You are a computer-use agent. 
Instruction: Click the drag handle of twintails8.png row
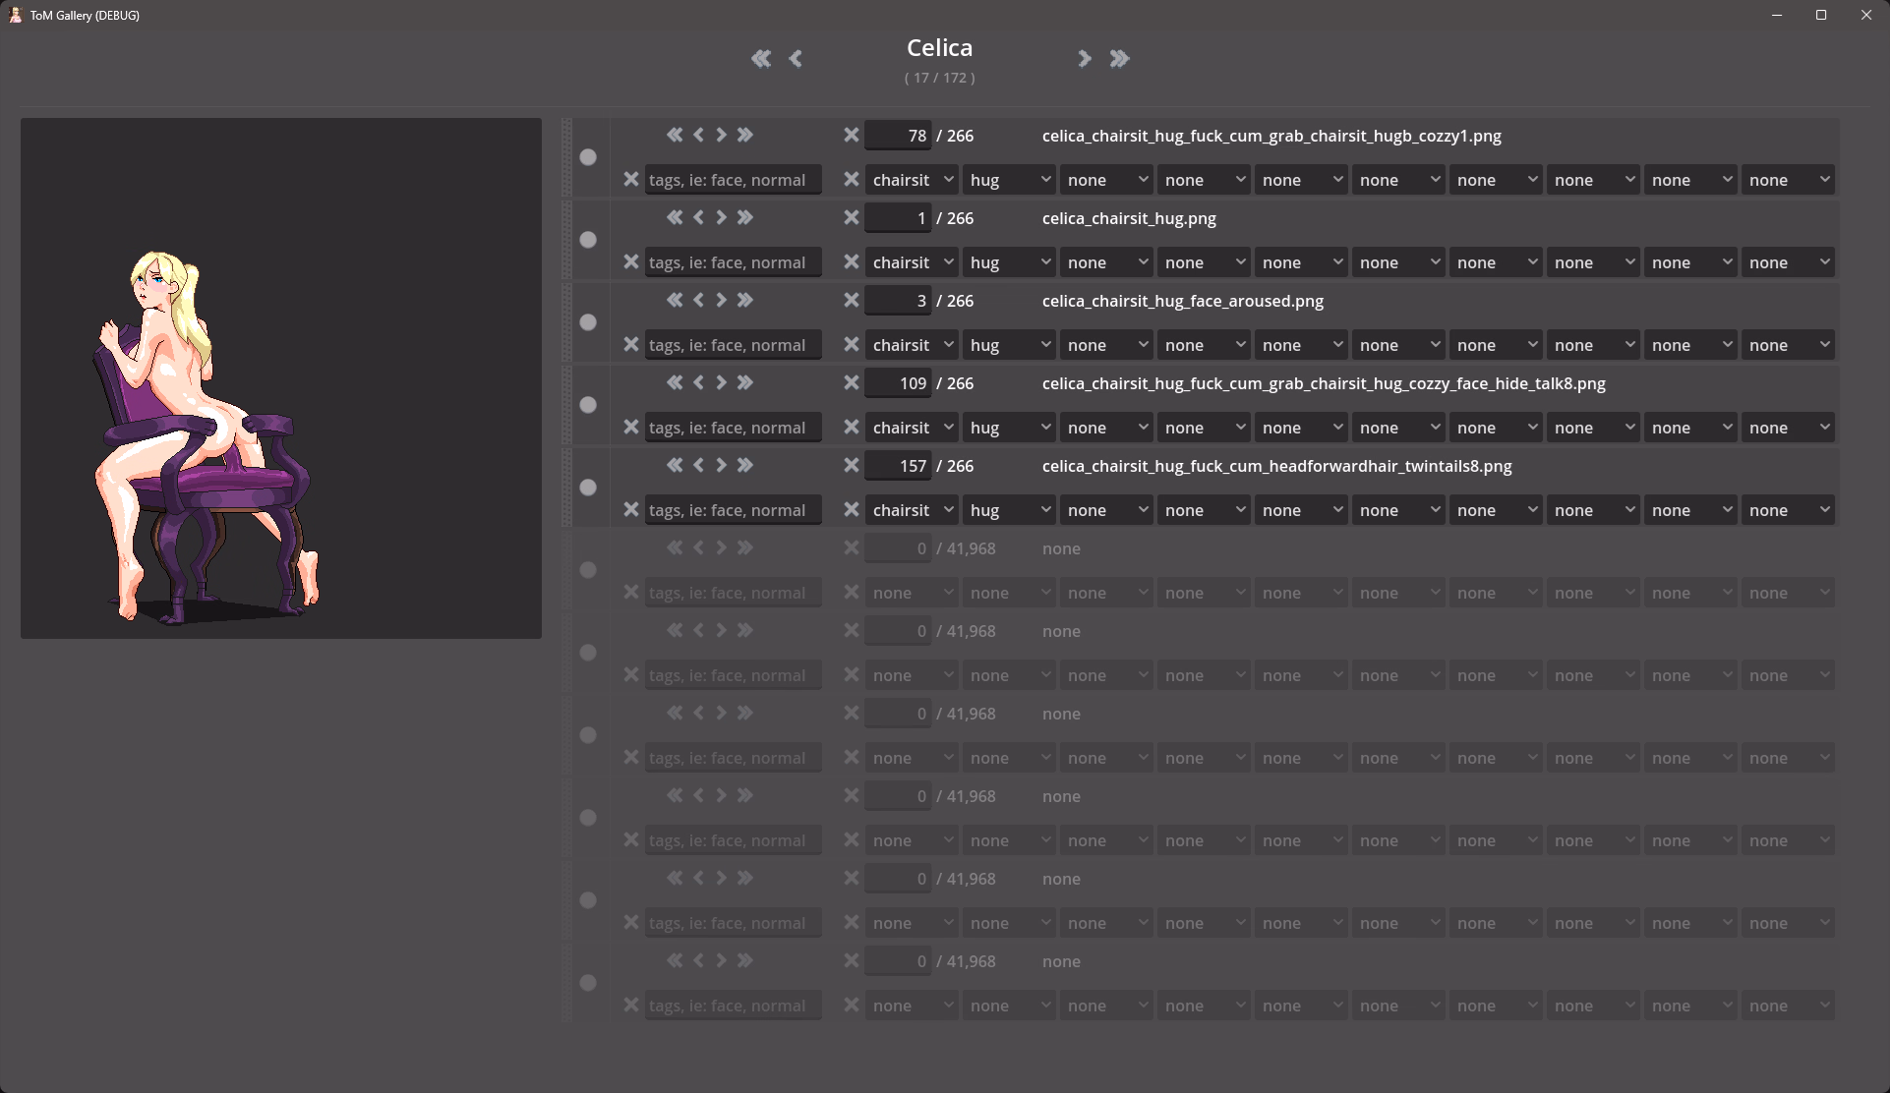click(566, 488)
